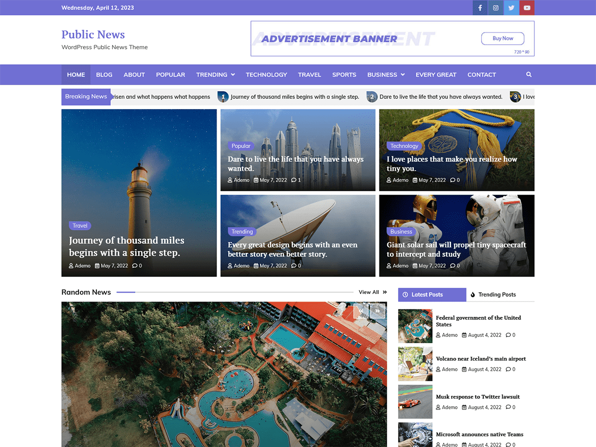Image resolution: width=596 pixels, height=447 pixels.
Task: Open the Twitter social icon
Action: point(512,7)
